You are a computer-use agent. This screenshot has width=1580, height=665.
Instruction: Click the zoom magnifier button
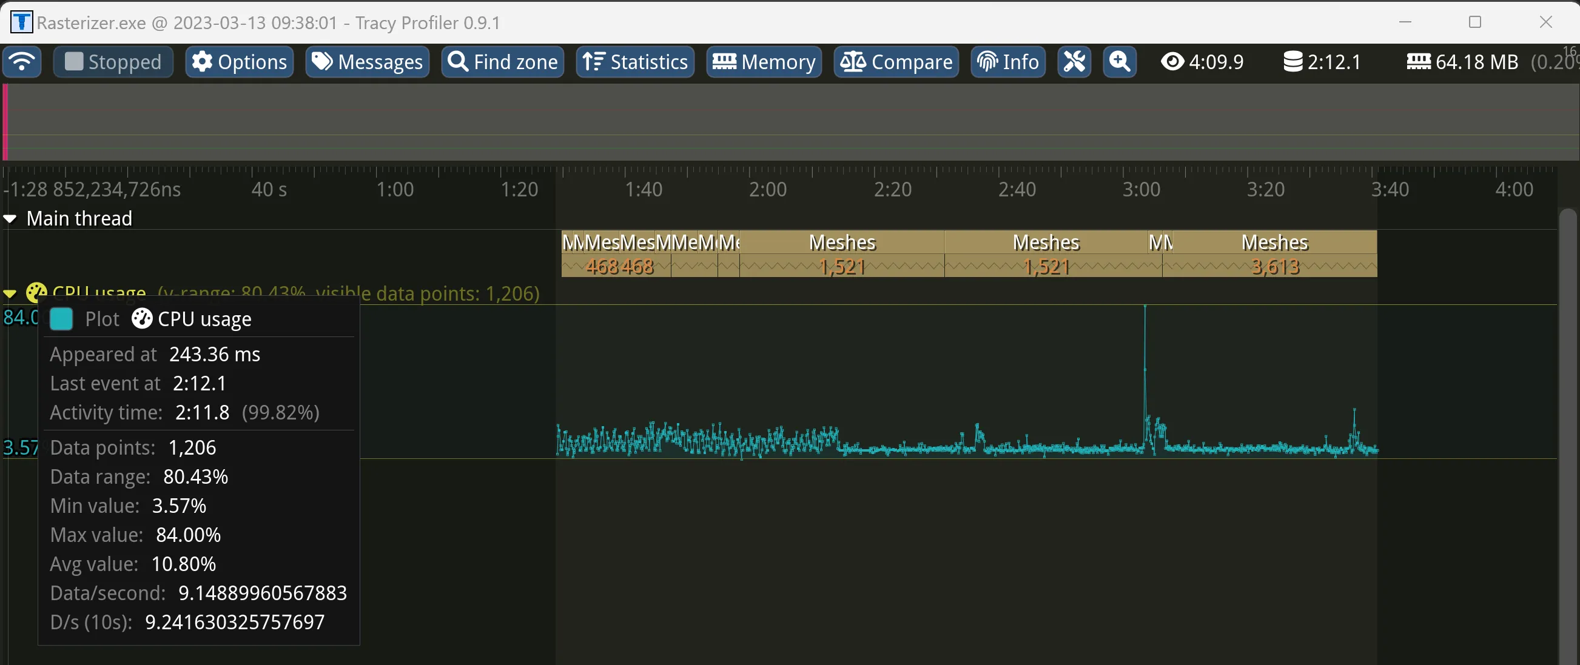point(1120,61)
